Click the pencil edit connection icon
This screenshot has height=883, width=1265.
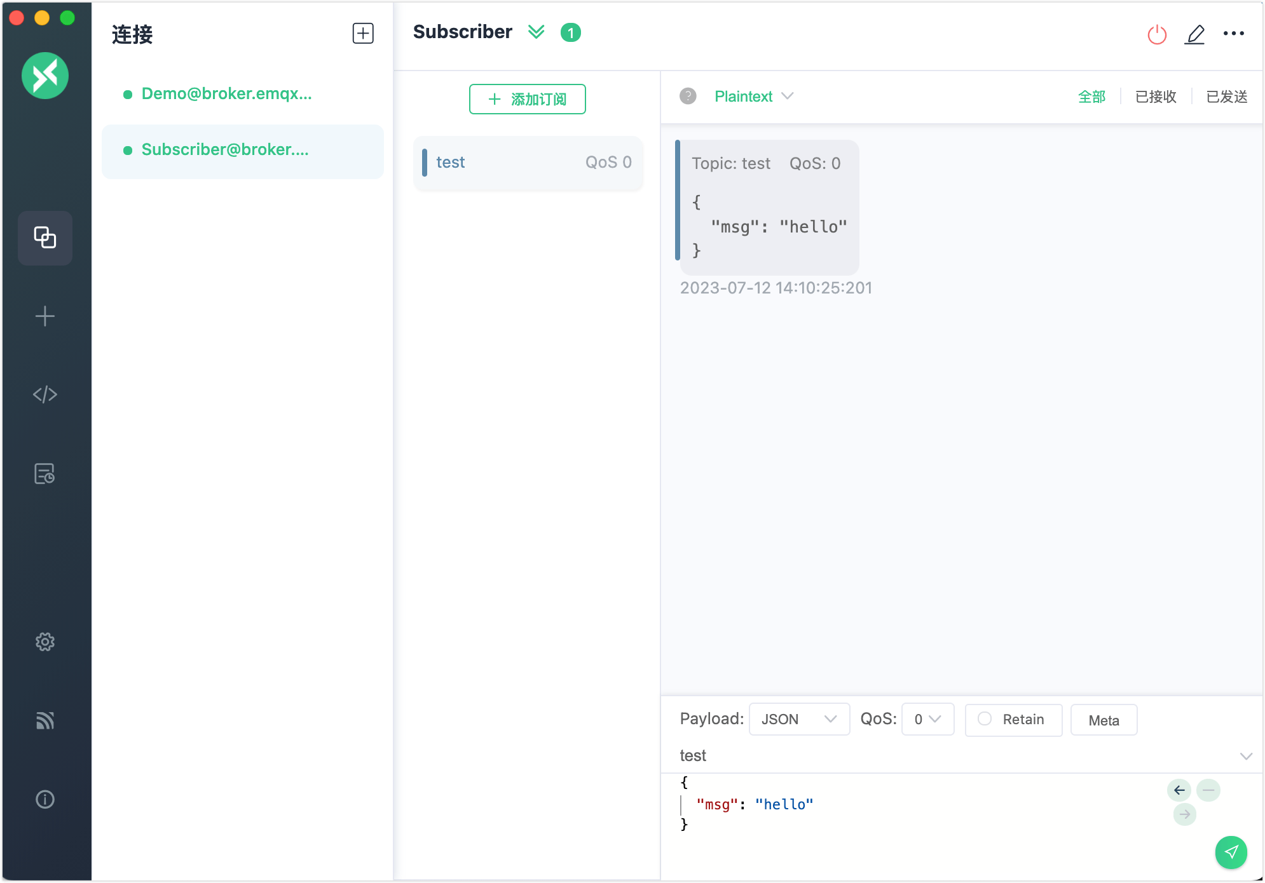click(1194, 34)
